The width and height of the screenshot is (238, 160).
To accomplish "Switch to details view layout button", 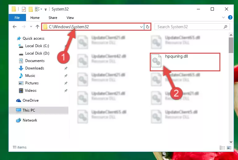I will tap(222, 148).
